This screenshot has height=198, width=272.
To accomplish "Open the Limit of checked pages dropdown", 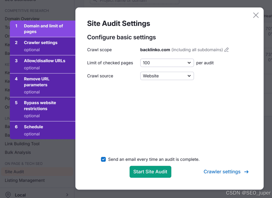I will [167, 63].
